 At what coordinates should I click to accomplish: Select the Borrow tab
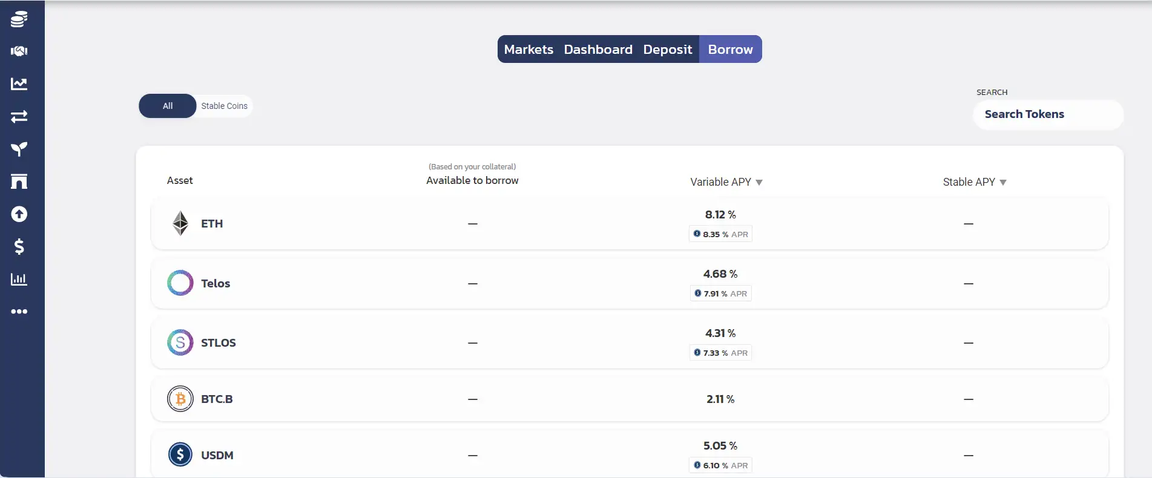730,50
